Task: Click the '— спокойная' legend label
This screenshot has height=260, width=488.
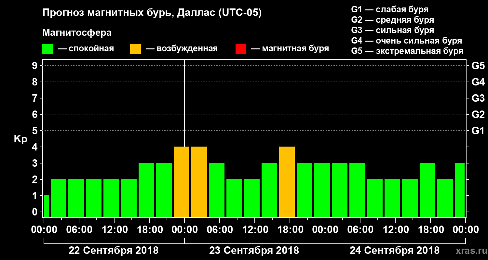Action: coord(86,49)
